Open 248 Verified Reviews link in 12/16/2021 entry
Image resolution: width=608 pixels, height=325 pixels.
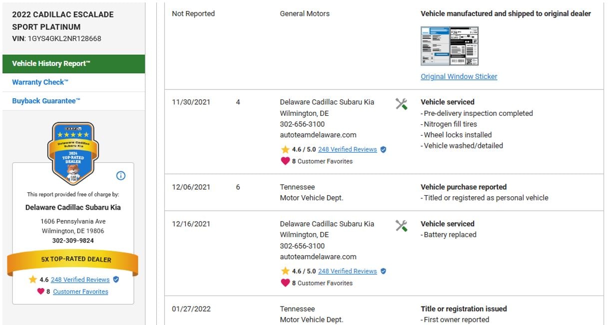(x=347, y=271)
